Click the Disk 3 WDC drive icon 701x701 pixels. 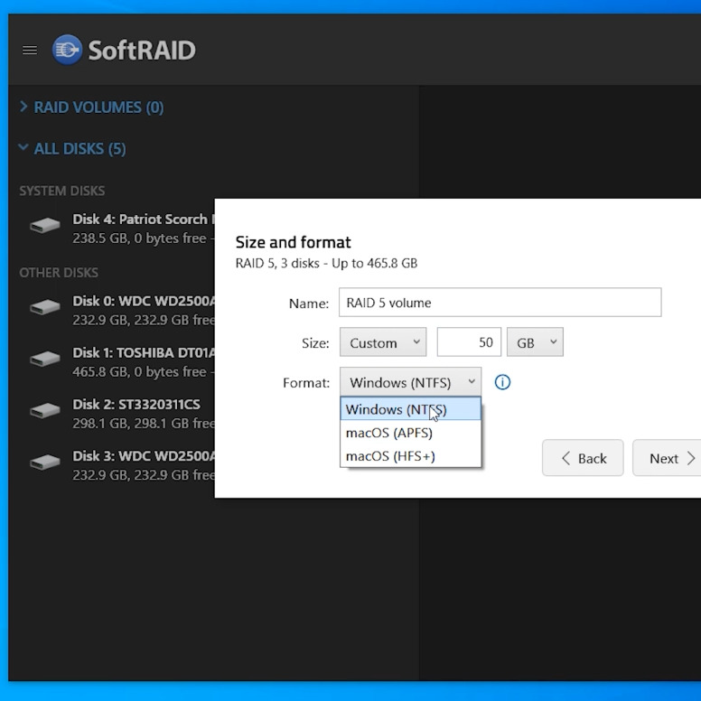click(x=44, y=463)
